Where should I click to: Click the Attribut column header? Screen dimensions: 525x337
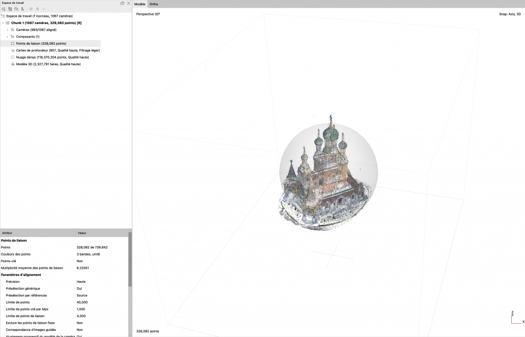pos(38,233)
